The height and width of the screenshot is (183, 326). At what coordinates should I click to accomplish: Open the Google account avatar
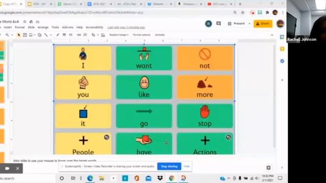pos(280,24)
